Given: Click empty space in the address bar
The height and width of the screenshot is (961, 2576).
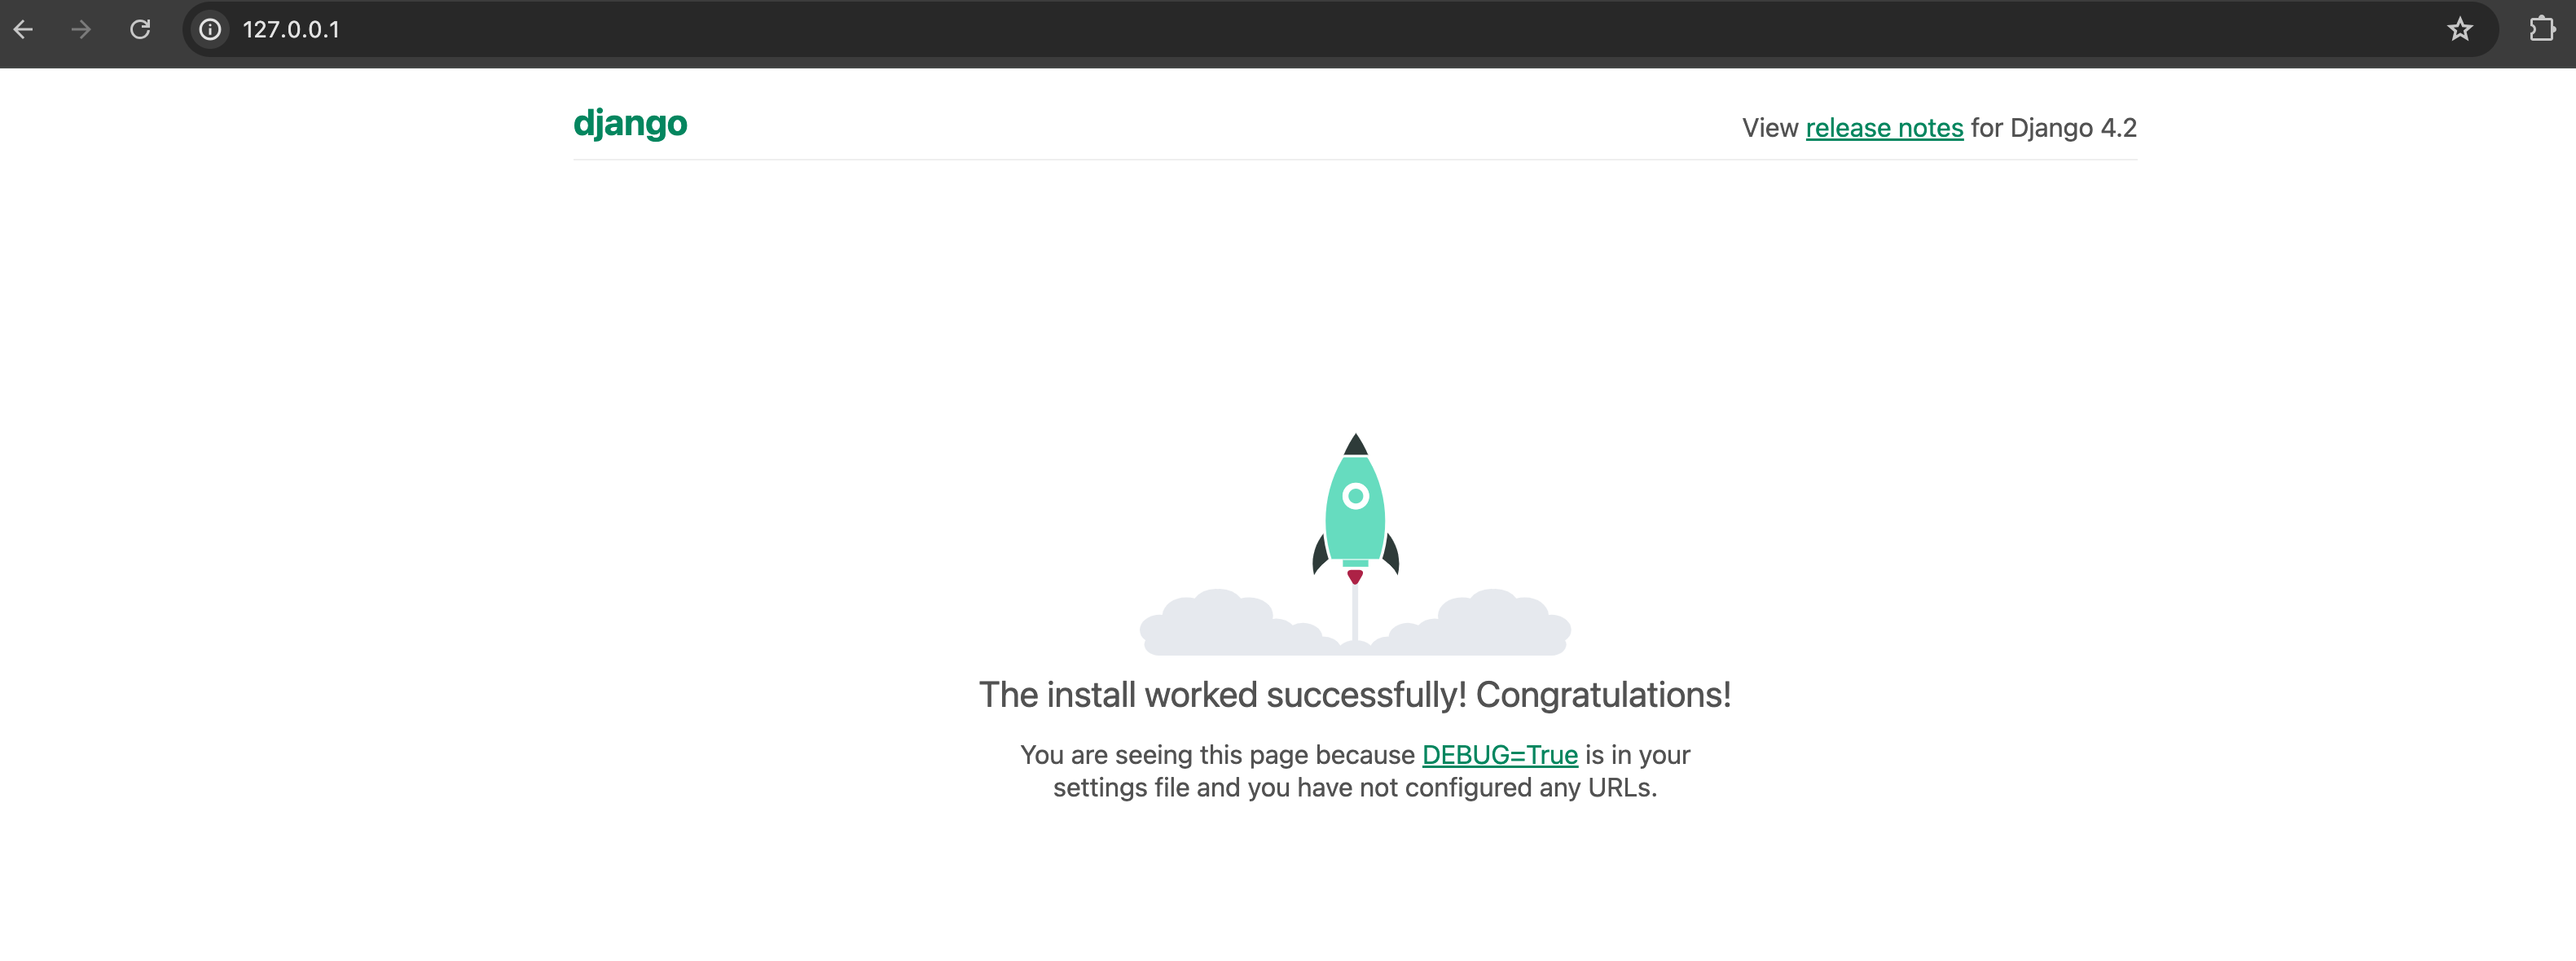Looking at the screenshot, I should pos(1300,29).
